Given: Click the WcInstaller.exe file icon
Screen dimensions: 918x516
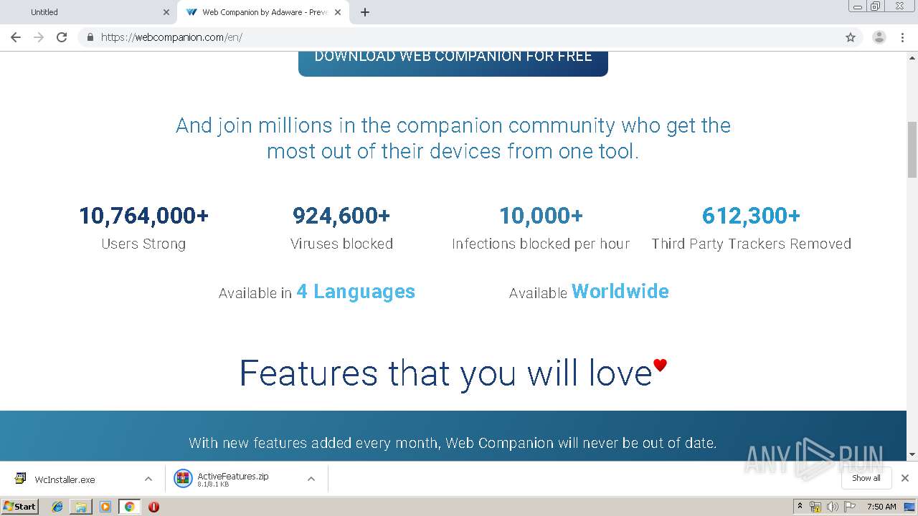Looking at the screenshot, I should (21, 479).
